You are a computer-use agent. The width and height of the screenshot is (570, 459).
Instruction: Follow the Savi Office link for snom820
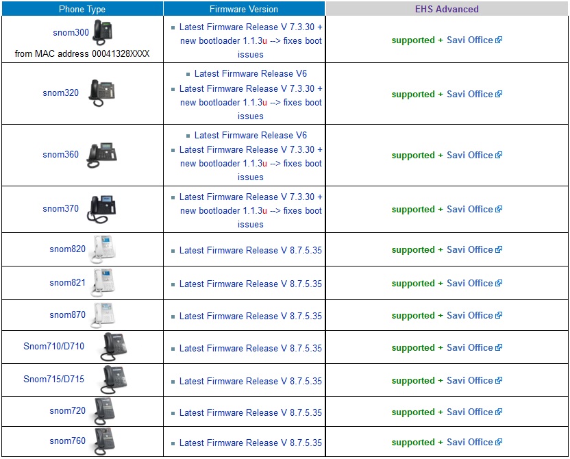tap(474, 249)
